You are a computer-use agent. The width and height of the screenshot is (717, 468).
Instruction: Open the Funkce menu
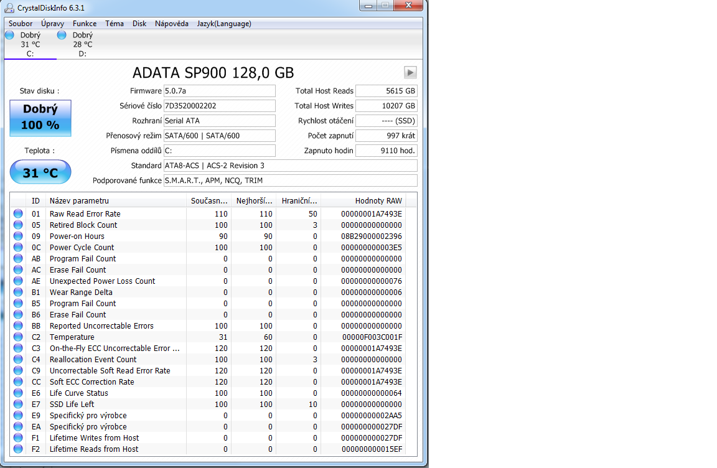click(85, 24)
